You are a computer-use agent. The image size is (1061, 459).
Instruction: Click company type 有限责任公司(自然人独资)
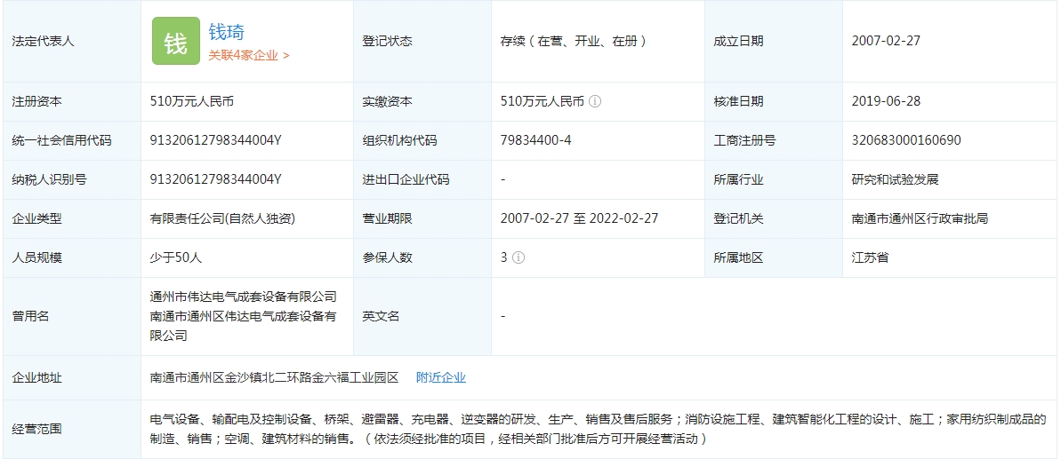tap(222, 218)
